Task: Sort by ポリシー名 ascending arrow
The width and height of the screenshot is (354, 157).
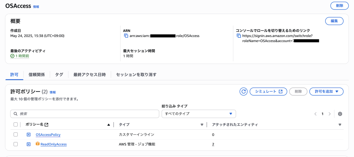Action: tap(109, 125)
